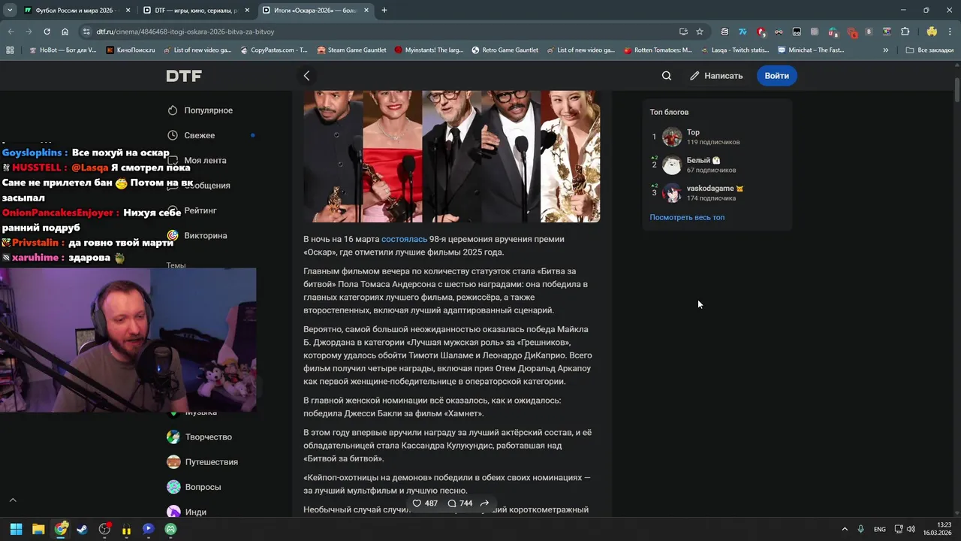
Task: Share the article with arrow icon
Action: click(x=484, y=503)
